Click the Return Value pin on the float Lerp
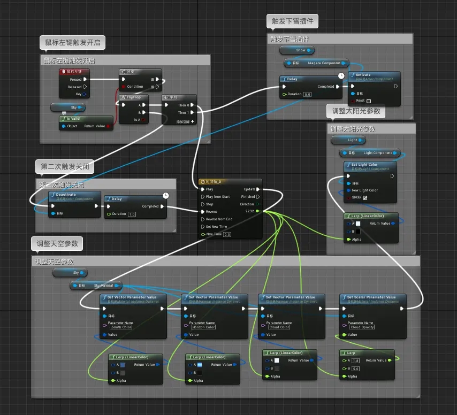This screenshot has width=457, height=415. click(x=390, y=360)
